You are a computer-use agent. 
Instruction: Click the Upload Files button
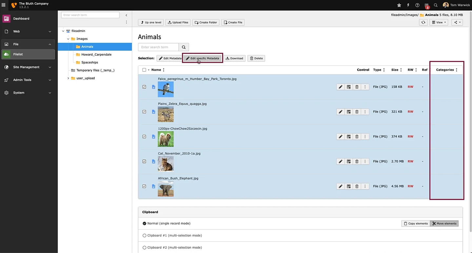[x=178, y=23]
